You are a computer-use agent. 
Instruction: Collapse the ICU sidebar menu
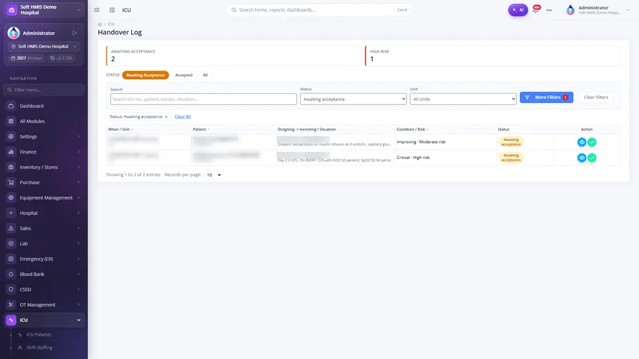coord(44,320)
